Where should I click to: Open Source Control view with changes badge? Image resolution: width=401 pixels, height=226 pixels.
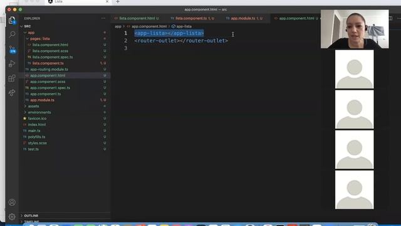12,49
